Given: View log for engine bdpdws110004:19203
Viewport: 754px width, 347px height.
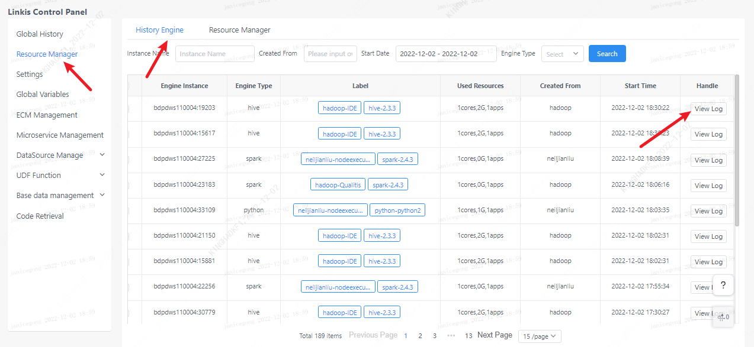Looking at the screenshot, I should coord(708,109).
